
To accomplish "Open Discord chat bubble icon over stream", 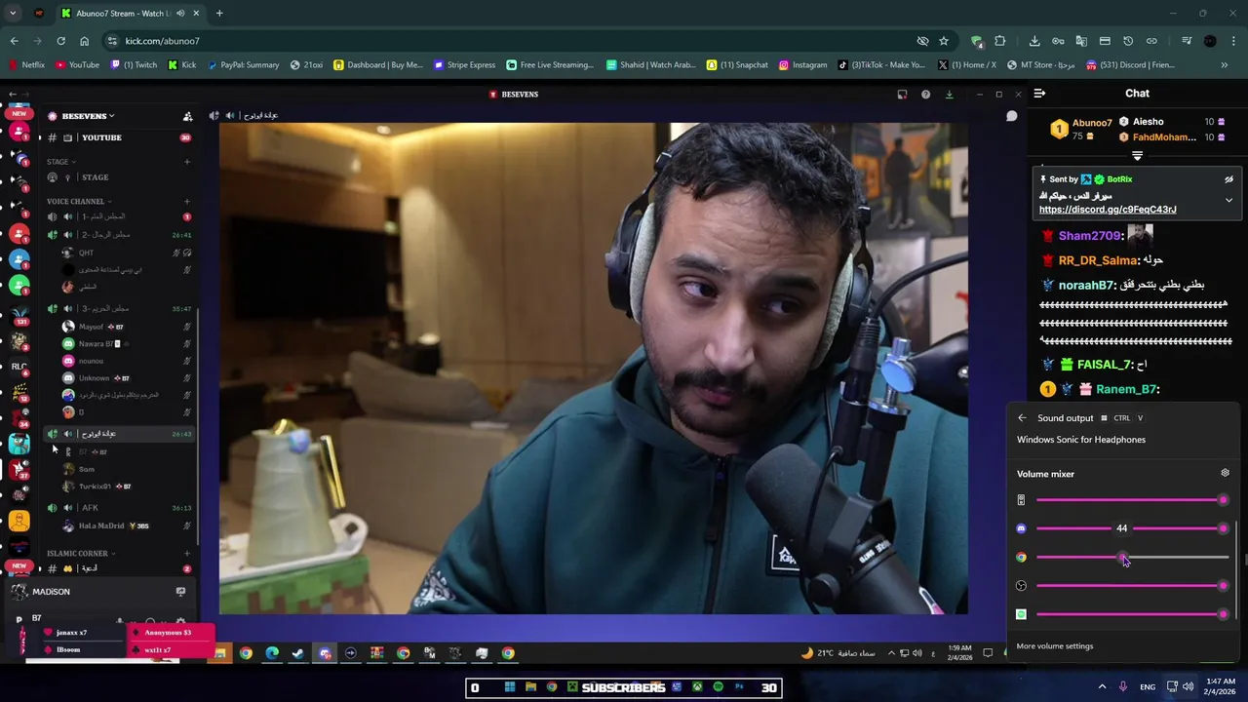I will tap(1012, 116).
